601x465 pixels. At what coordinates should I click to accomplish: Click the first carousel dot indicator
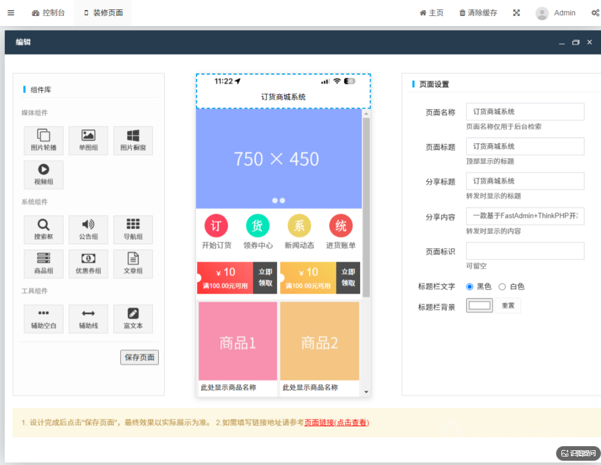[275, 200]
